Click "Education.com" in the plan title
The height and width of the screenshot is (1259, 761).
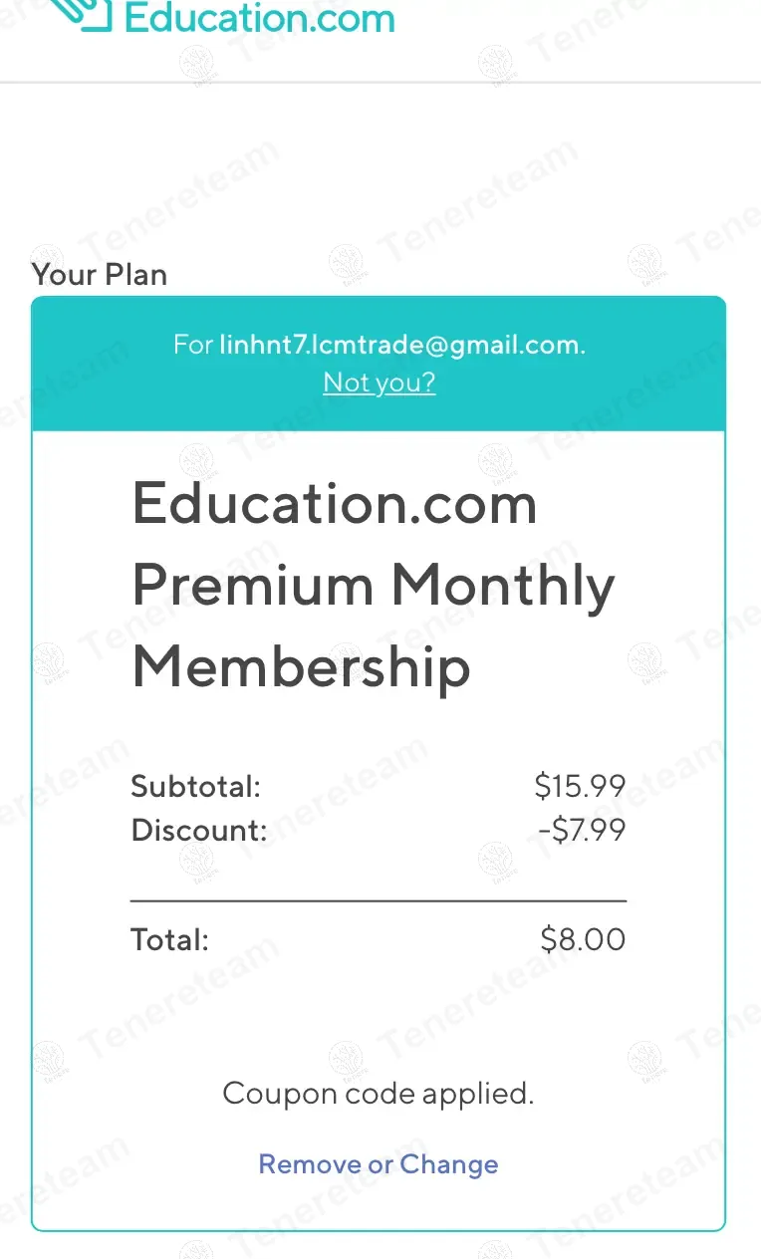tap(335, 504)
